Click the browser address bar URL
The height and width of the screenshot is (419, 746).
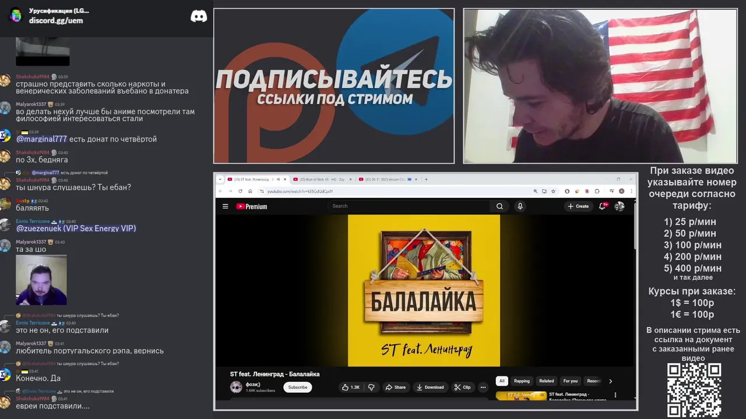301,191
